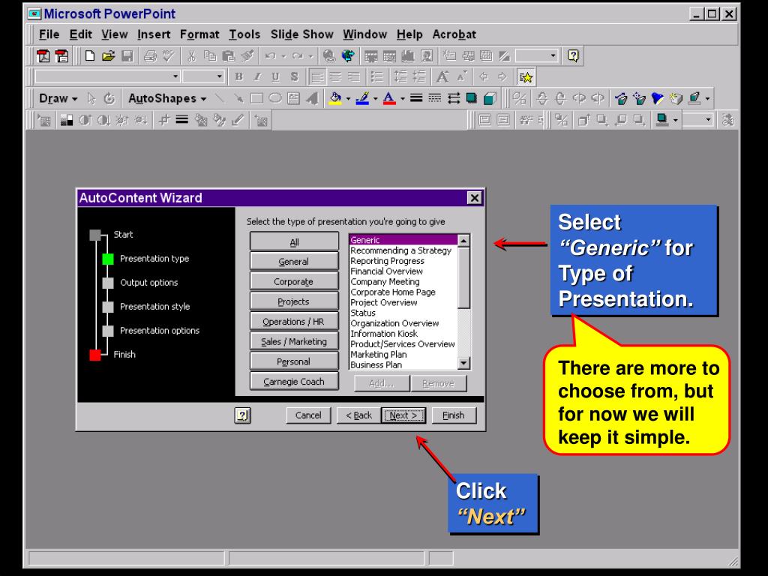768x576 pixels.
Task: Toggle Underline formatting
Action: [x=276, y=77]
